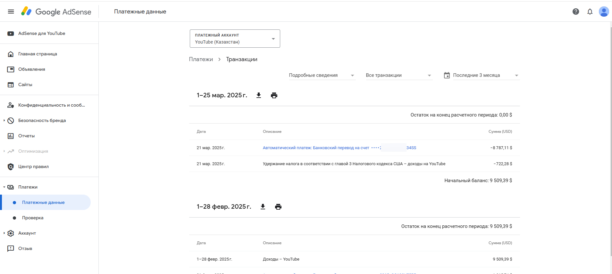The height and width of the screenshot is (274, 612).
Task: Open the user account avatar
Action: [x=603, y=12]
